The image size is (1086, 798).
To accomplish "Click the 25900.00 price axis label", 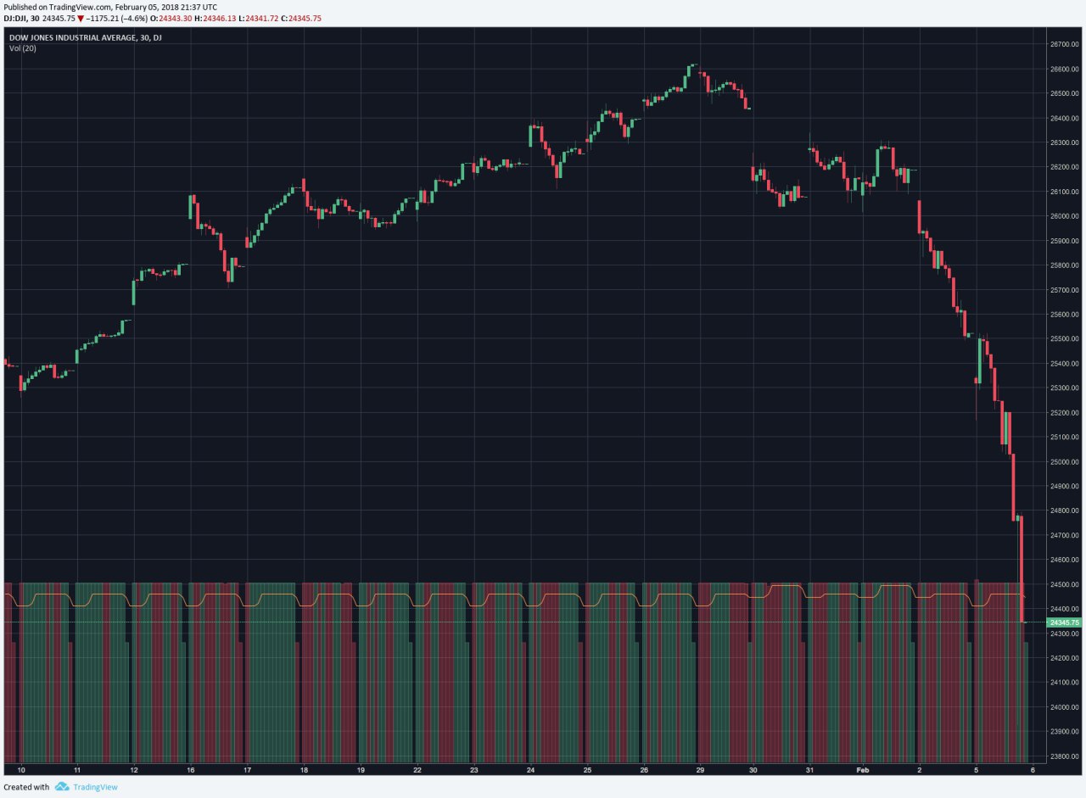I will (1065, 241).
